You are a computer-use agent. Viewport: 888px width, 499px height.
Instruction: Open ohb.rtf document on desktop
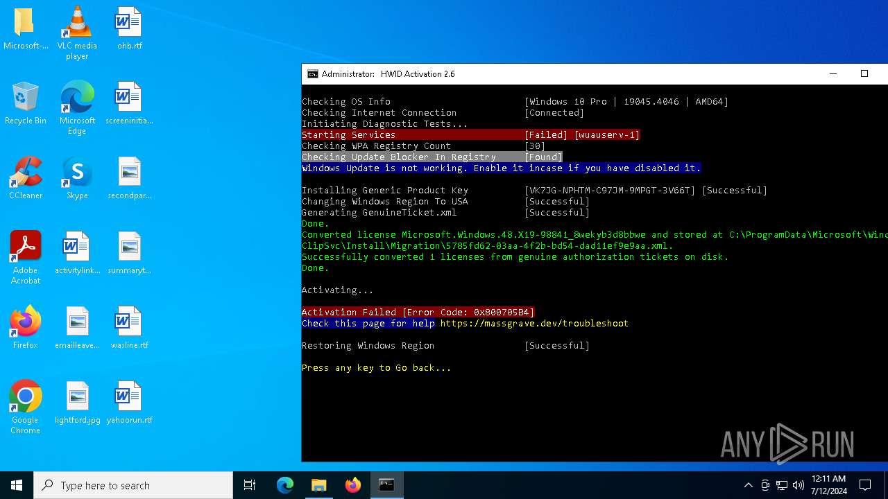(x=129, y=29)
